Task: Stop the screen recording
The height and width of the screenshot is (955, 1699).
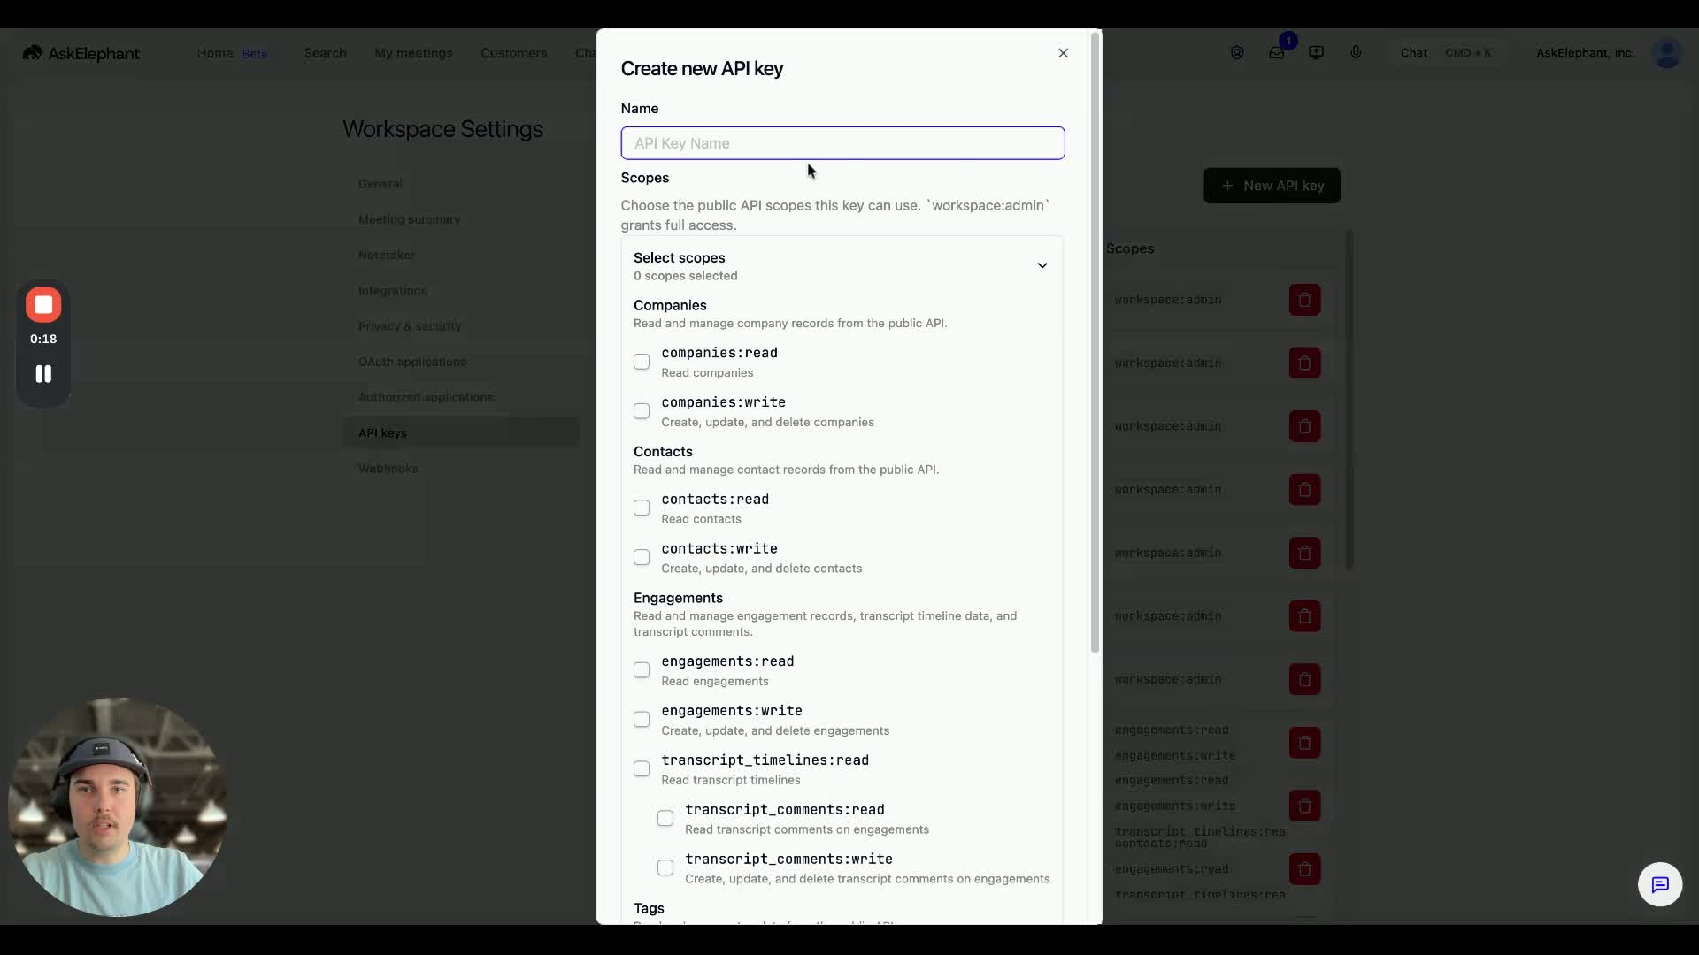Action: point(43,305)
